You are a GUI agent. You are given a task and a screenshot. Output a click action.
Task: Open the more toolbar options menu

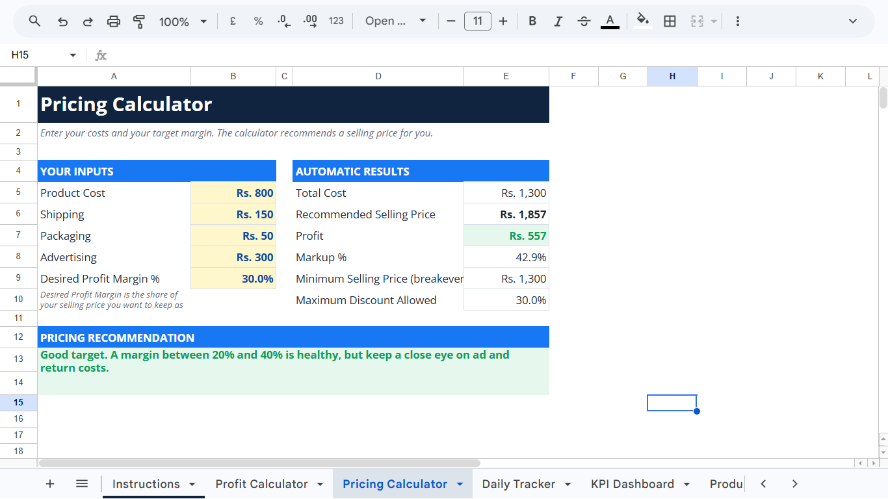point(737,21)
